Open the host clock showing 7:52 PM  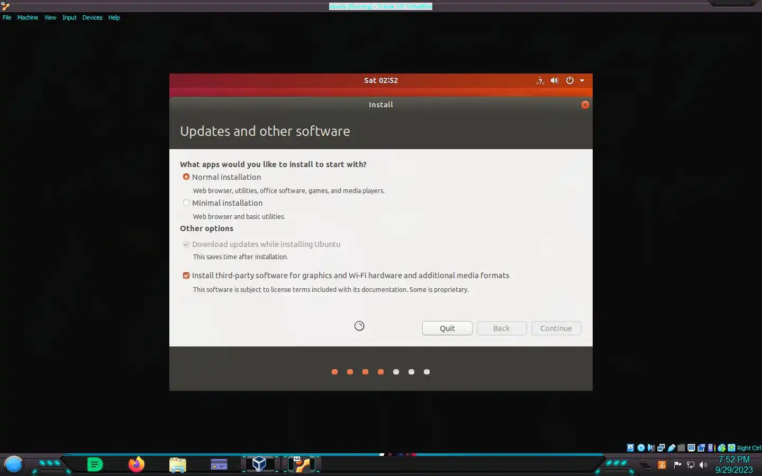[x=734, y=464]
